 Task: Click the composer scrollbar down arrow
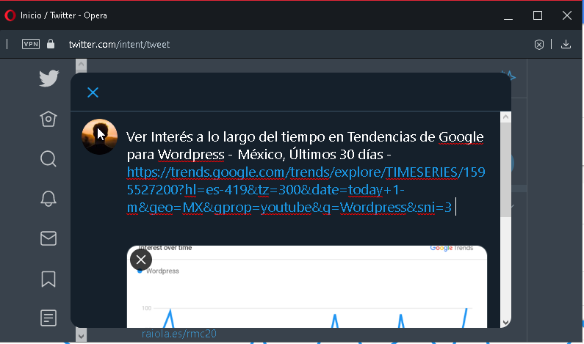click(x=505, y=323)
